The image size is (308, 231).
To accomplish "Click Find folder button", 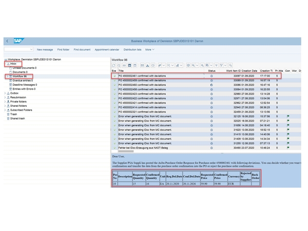I will (x=63, y=49).
